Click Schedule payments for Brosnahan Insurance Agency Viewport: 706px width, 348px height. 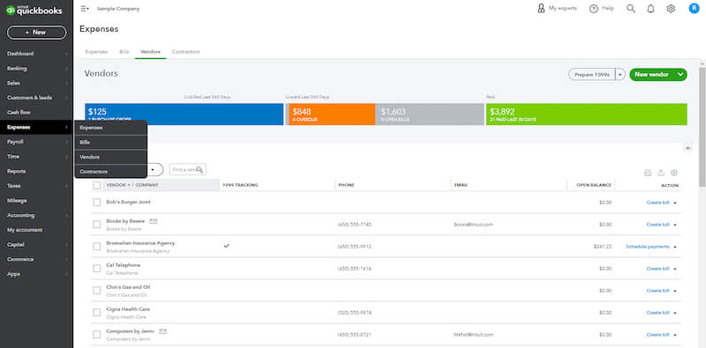click(x=648, y=247)
